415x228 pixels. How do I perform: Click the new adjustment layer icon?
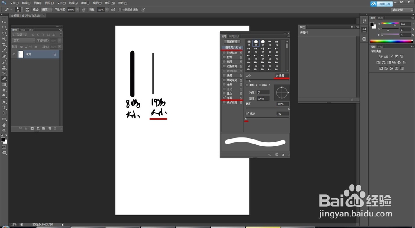(x=38, y=129)
